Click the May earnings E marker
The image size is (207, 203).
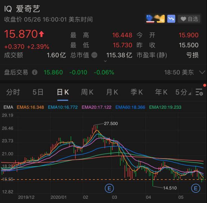pos(196,189)
